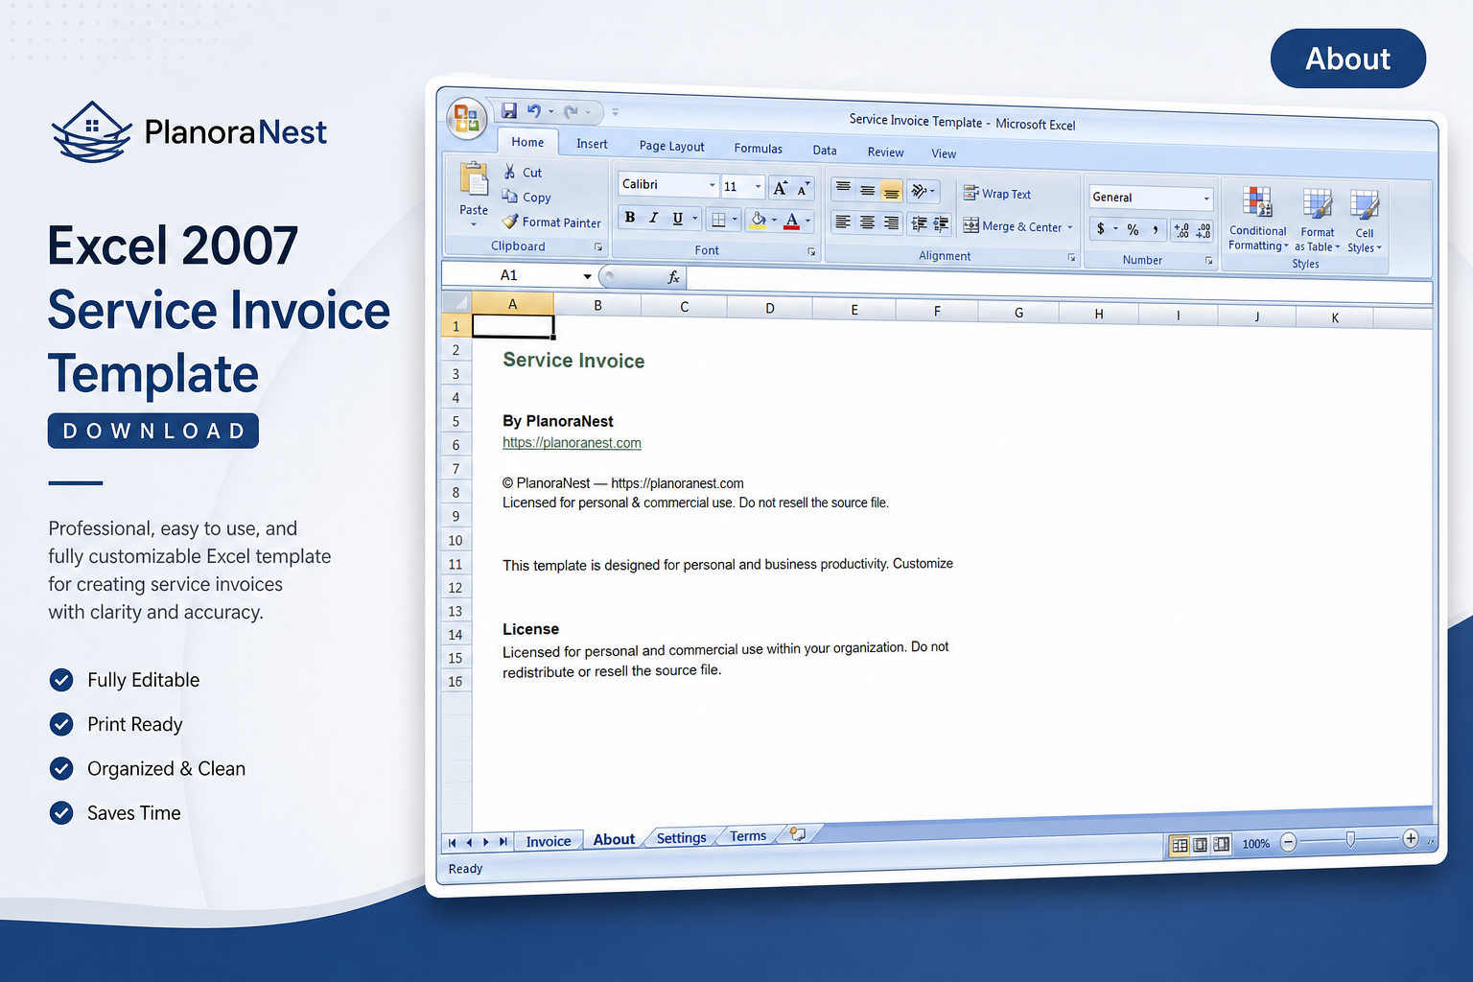Switch to the Formulas ribbon tab
This screenshot has height=982, width=1473.
[x=758, y=148]
